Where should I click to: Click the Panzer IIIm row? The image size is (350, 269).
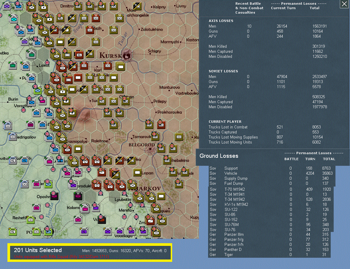(x=270, y=234)
